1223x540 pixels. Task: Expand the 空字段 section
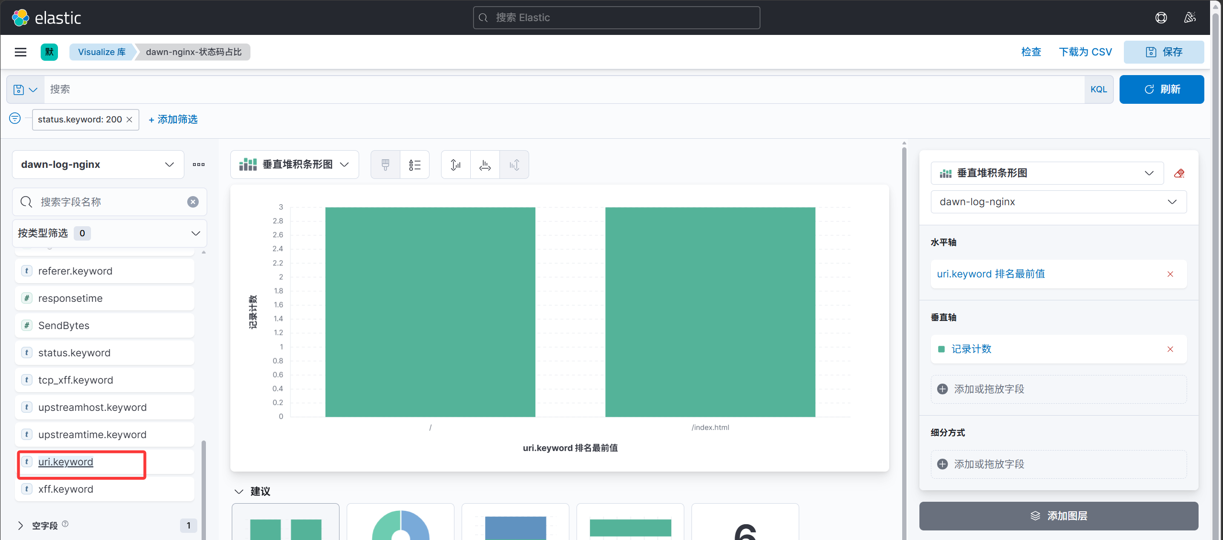[20, 526]
